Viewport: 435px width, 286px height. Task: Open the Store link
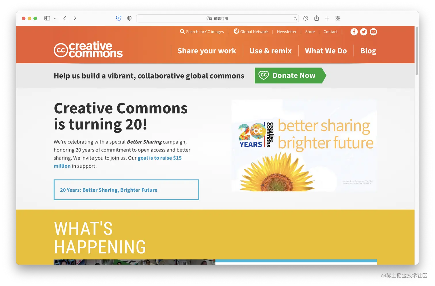click(310, 32)
